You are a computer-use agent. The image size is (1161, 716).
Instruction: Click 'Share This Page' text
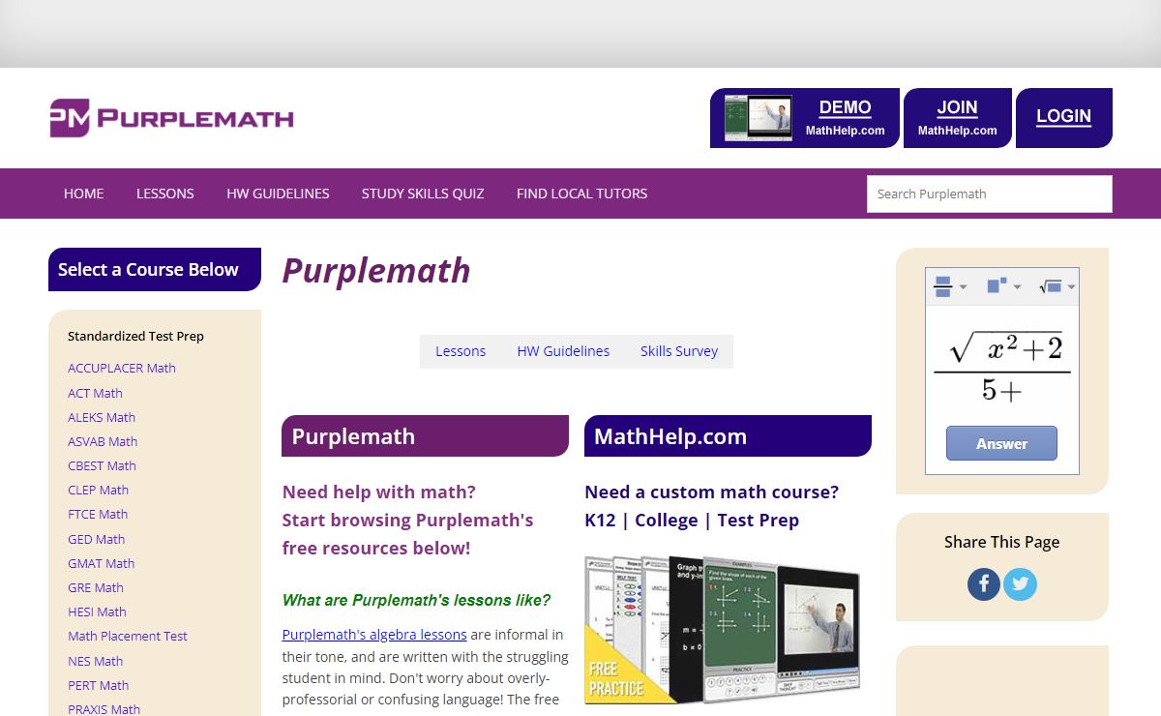1001,542
